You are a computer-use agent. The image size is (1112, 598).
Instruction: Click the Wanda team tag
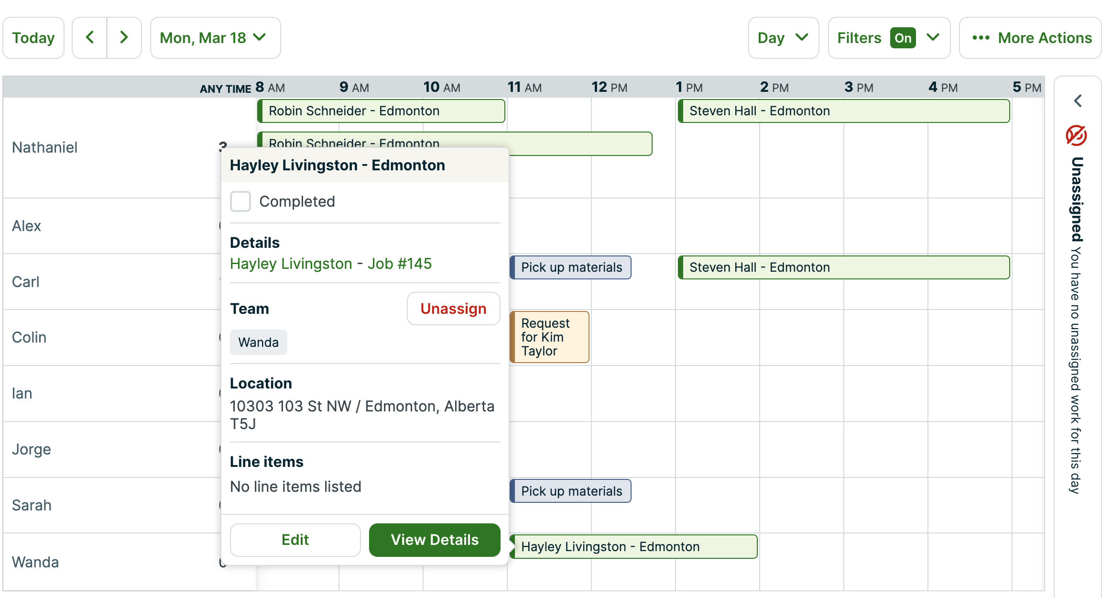[x=258, y=342]
